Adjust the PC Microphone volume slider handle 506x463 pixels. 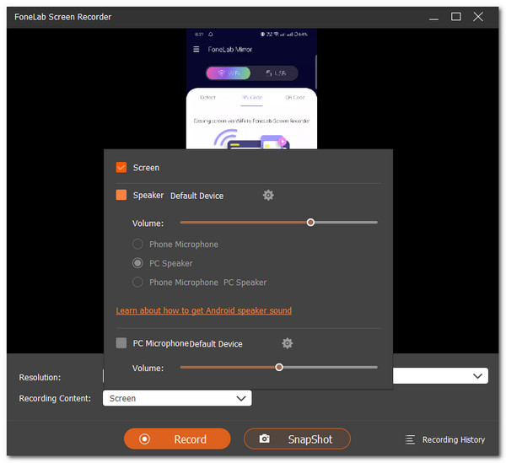click(x=279, y=368)
